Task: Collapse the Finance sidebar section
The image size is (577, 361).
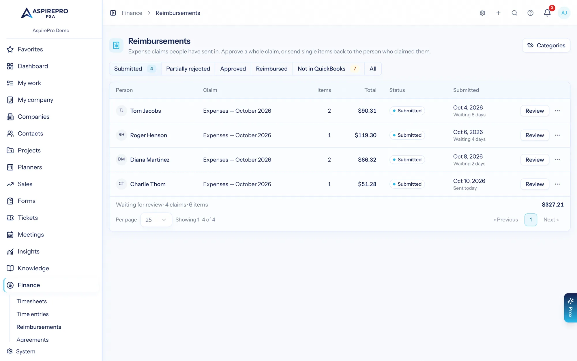Action: tap(51, 285)
